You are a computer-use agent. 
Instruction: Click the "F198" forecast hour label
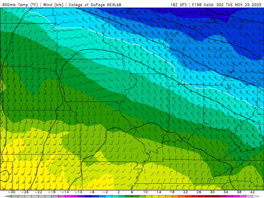tap(197, 5)
